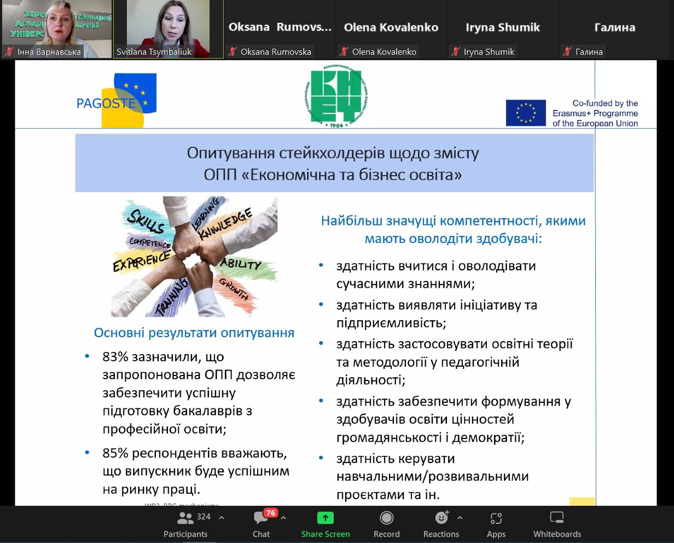Image resolution: width=674 pixels, height=543 pixels.
Task: Expand the Reactions options arrow
Action: tap(460, 517)
